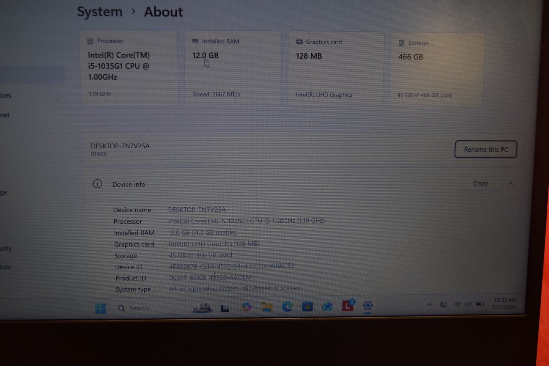Click the Installed RAM card icon
Image resolution: width=549 pixels, height=366 pixels.
click(195, 41)
